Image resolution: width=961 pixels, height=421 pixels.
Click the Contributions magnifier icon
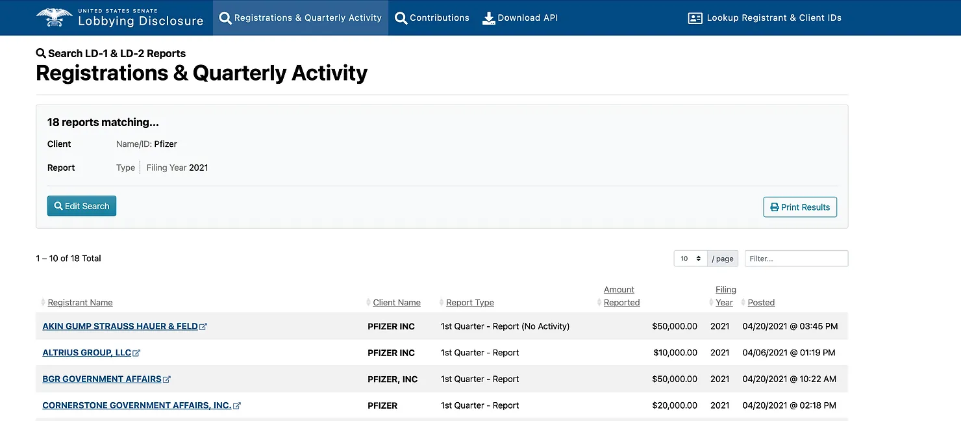pyautogui.click(x=401, y=18)
